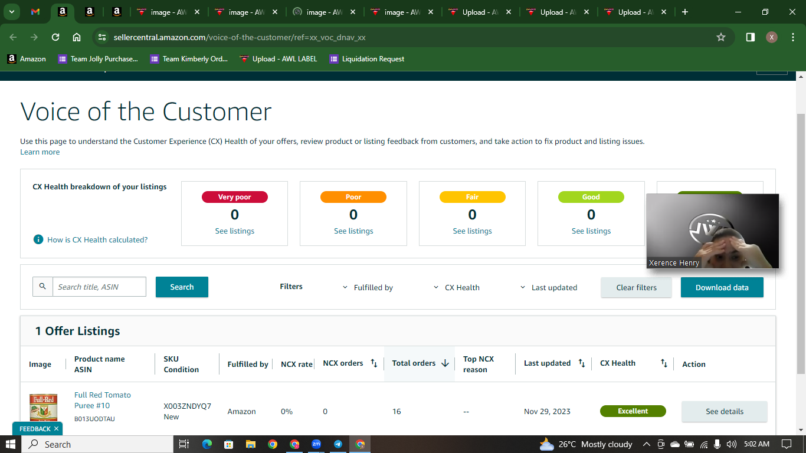See details for Full Red Tomato Puree
The width and height of the screenshot is (806, 453).
(725, 411)
